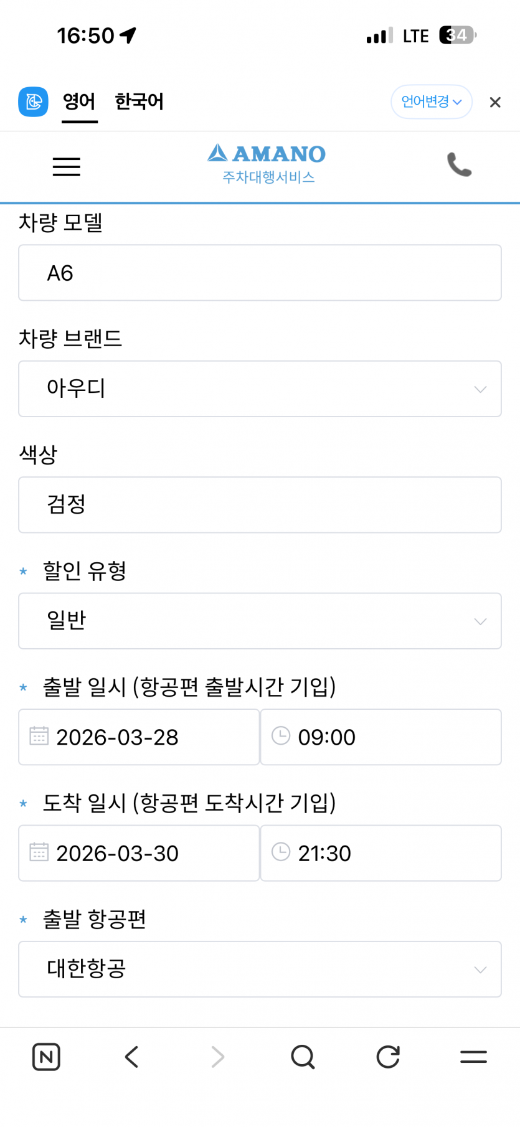Pick departure date 2026-03-28
This screenshot has height=1127, width=520.
click(139, 737)
